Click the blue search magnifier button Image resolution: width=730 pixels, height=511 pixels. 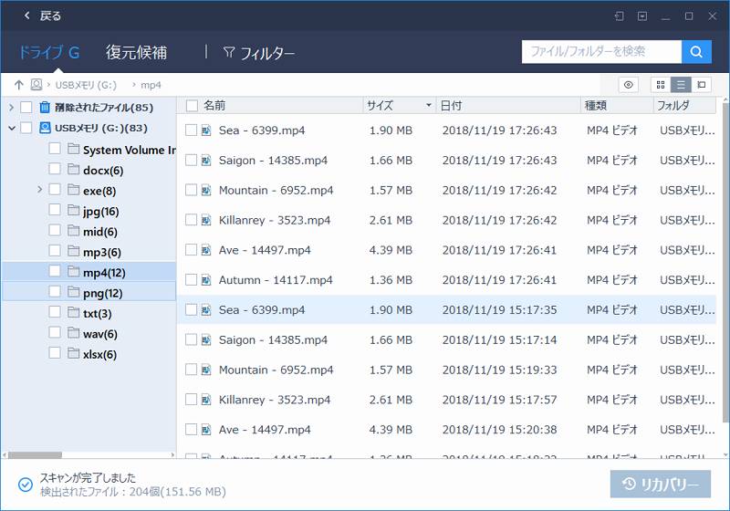pyautogui.click(x=696, y=52)
